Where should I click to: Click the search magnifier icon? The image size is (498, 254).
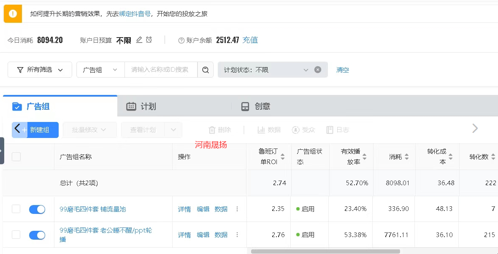(206, 69)
